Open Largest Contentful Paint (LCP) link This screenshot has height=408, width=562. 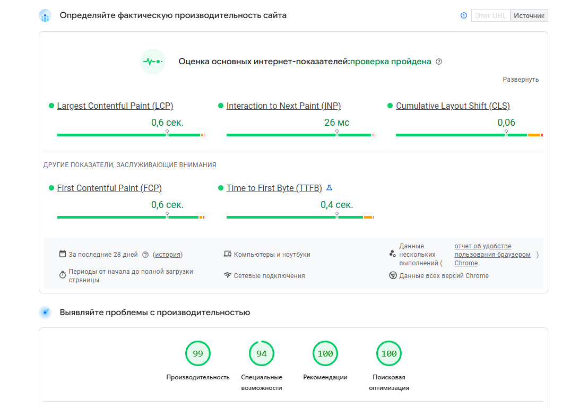point(115,106)
